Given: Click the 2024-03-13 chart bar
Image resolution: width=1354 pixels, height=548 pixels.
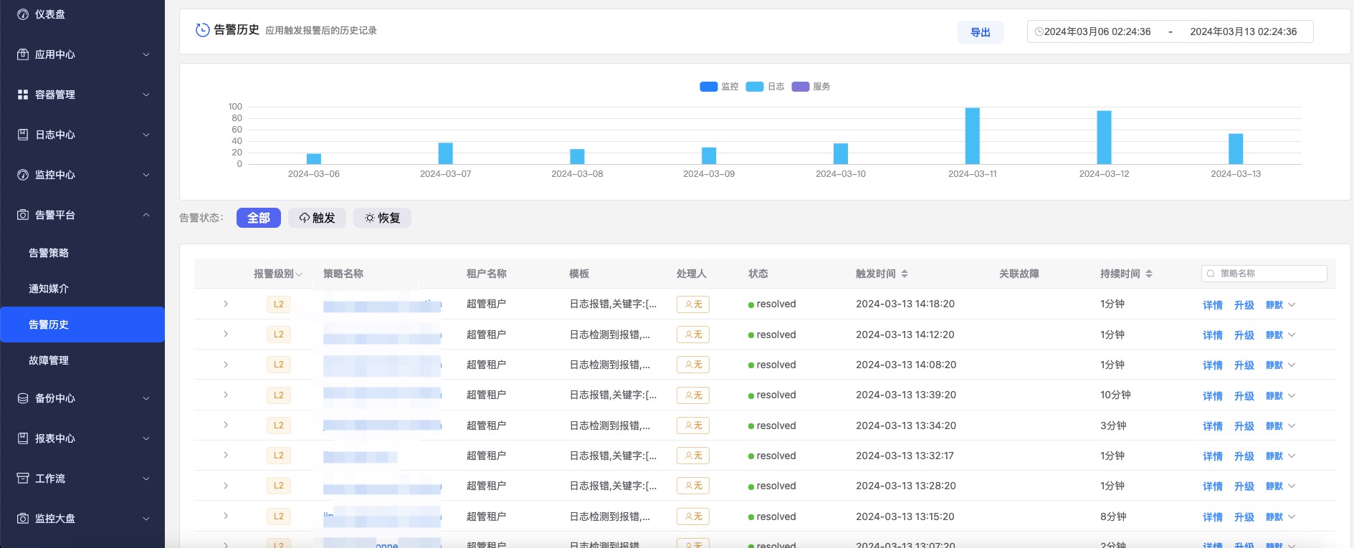Looking at the screenshot, I should (1236, 149).
